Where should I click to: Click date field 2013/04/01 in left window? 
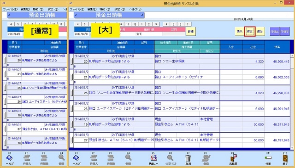coord(15,34)
